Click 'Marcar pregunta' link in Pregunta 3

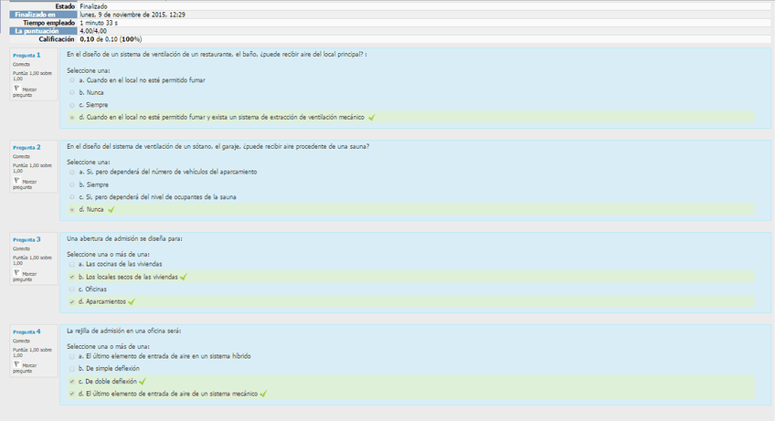[x=28, y=276]
